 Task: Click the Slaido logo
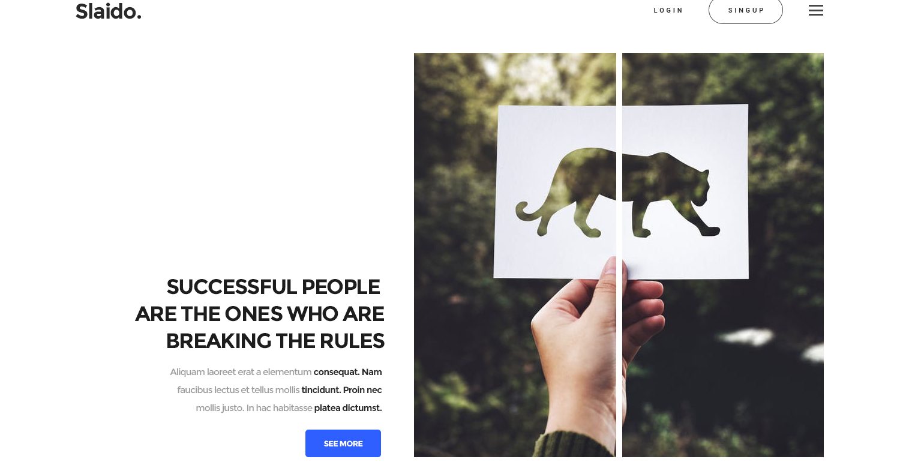point(109,11)
